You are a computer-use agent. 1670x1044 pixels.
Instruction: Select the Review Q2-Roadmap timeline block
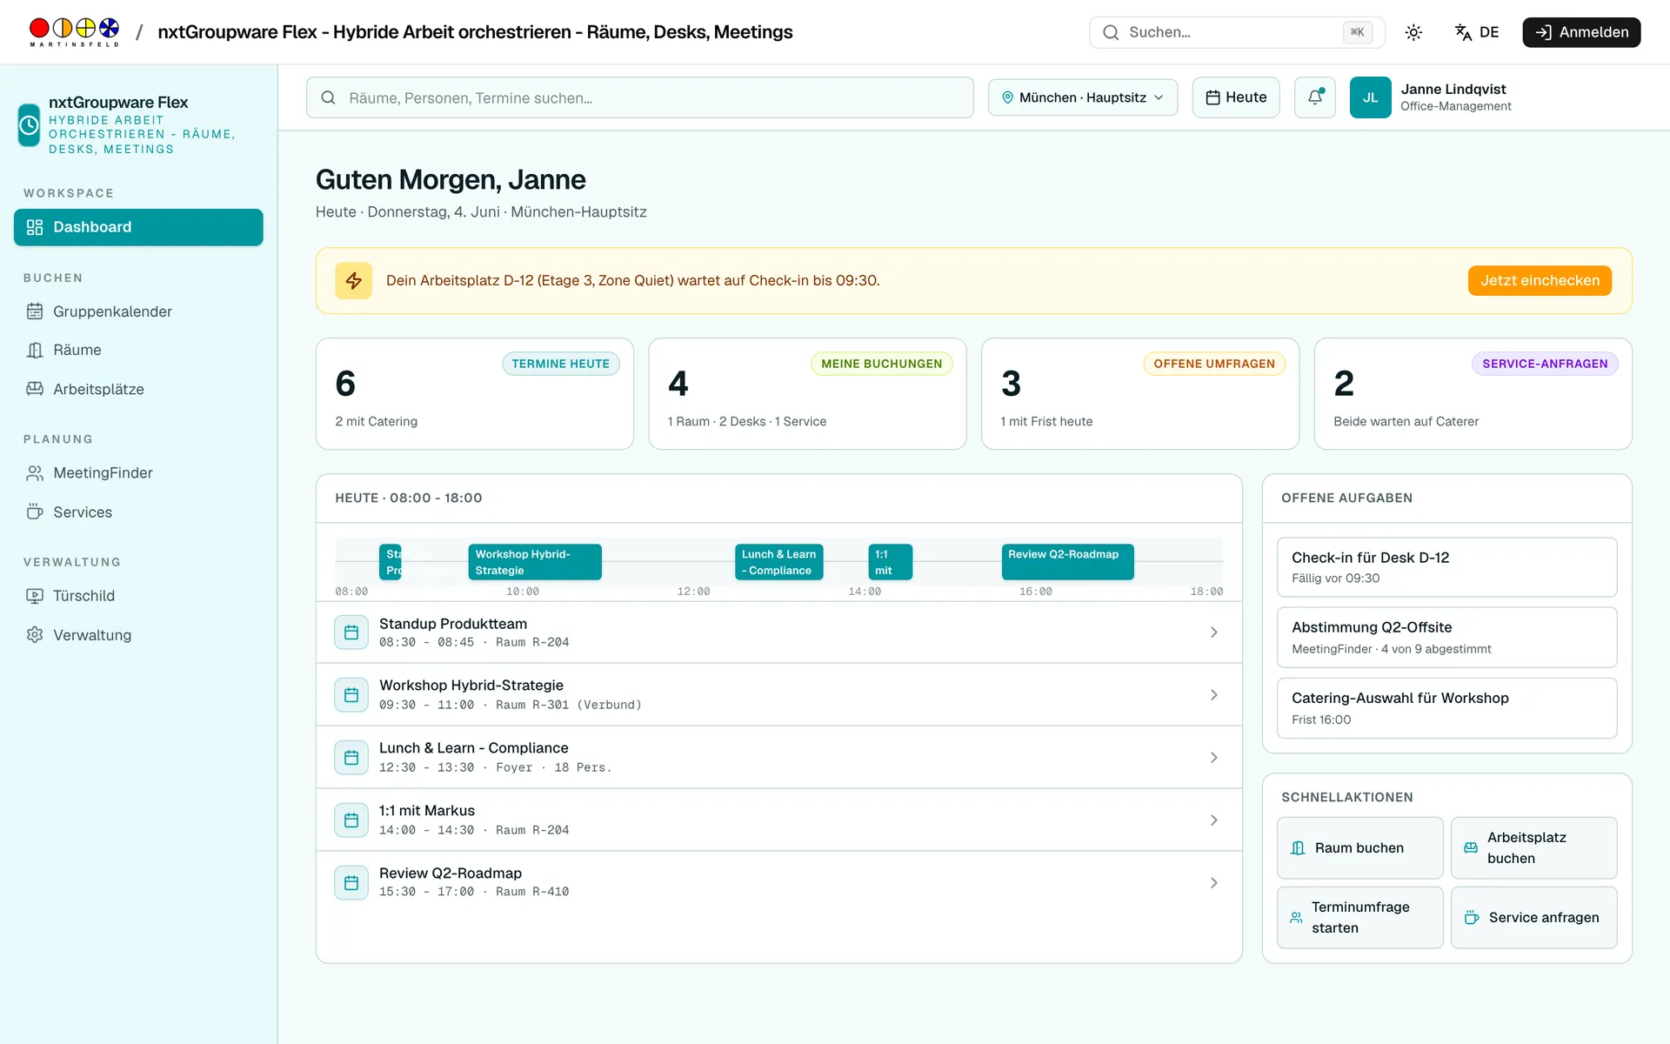coord(1067,562)
